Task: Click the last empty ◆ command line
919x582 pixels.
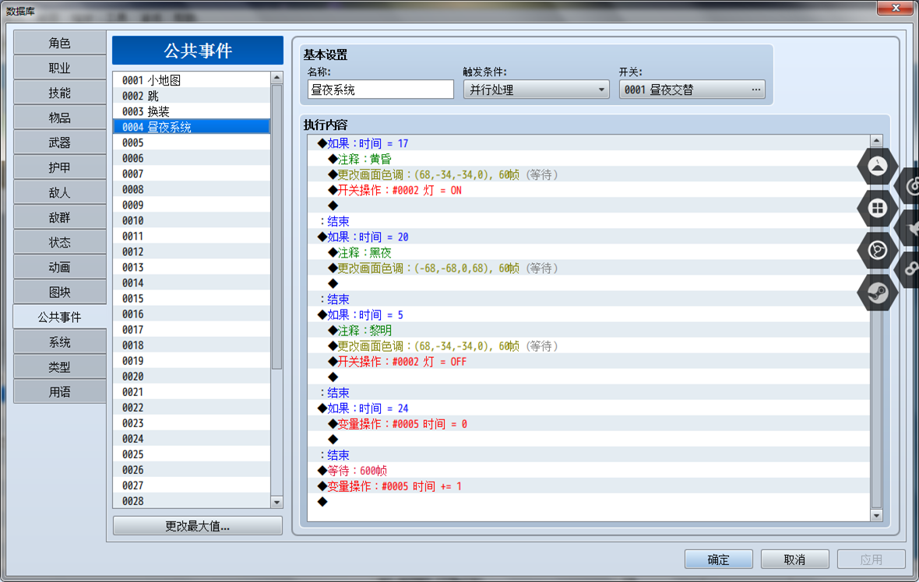Action: 589,502
